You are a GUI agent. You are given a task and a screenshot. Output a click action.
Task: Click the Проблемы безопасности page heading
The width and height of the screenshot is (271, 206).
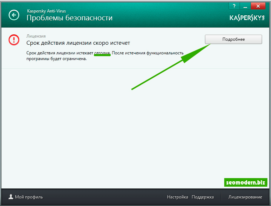(x=70, y=18)
